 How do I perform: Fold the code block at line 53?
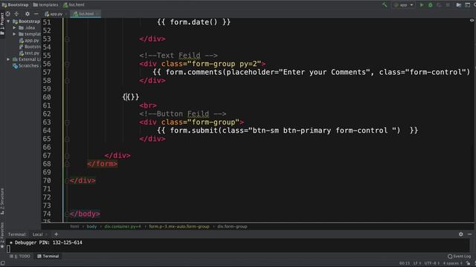click(67, 39)
